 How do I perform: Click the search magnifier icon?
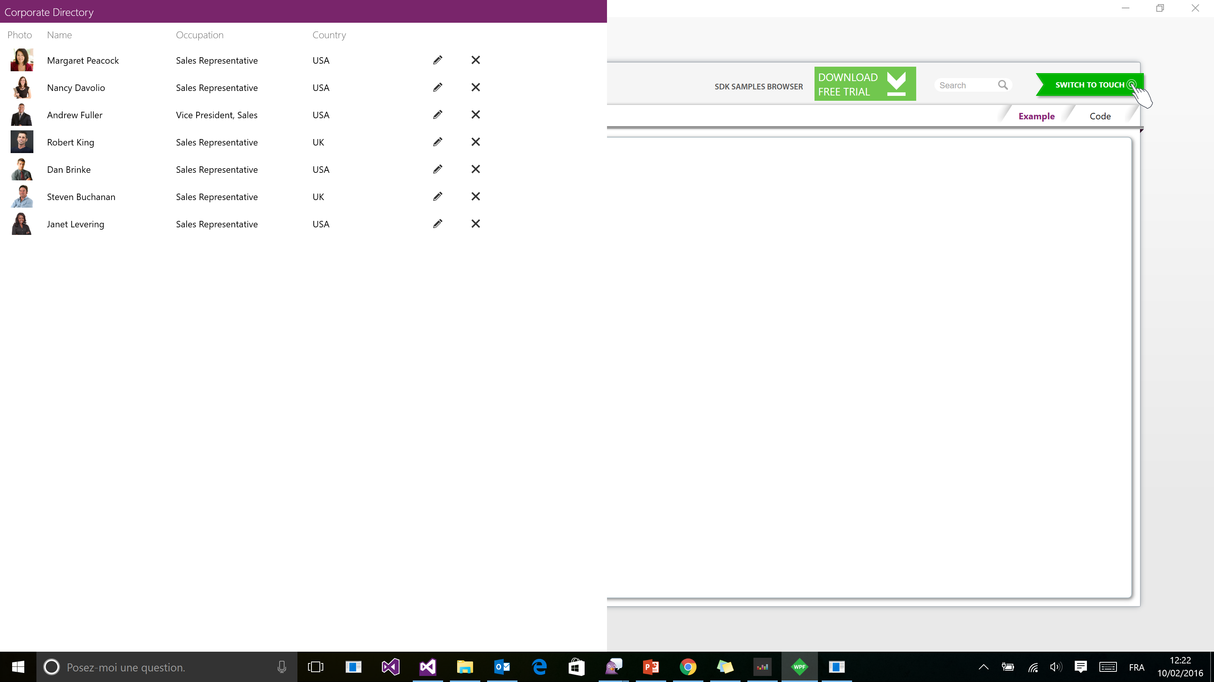tap(1002, 85)
